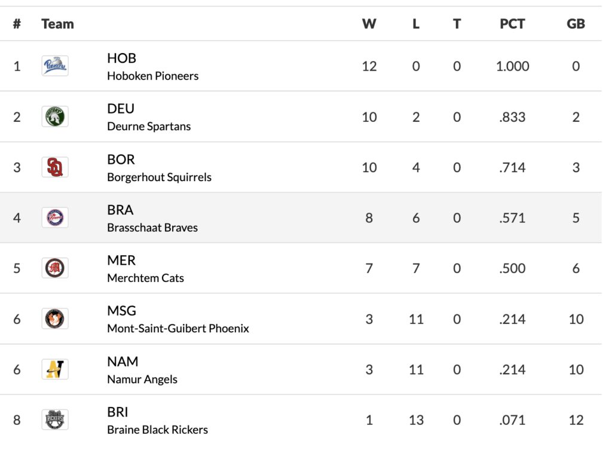Sort by the GB column header
The width and height of the screenshot is (612, 456).
point(576,24)
